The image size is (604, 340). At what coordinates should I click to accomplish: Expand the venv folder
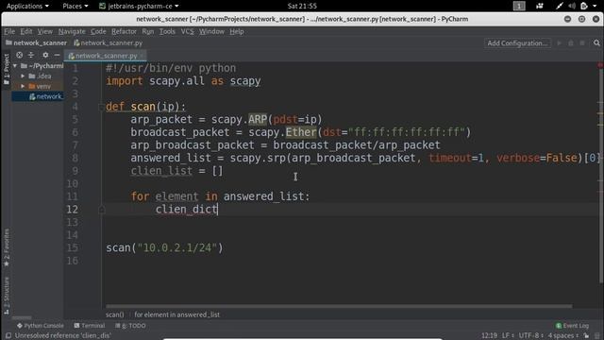23,86
